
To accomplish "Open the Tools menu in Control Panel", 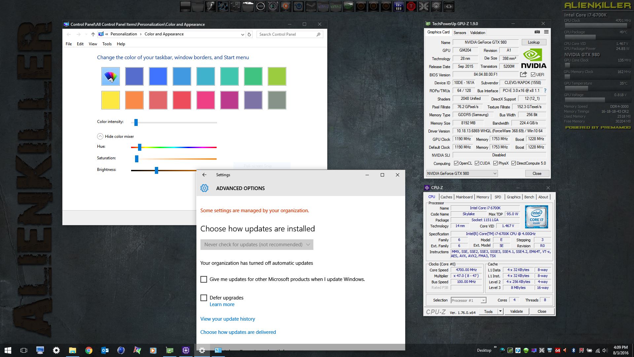I will (107, 44).
